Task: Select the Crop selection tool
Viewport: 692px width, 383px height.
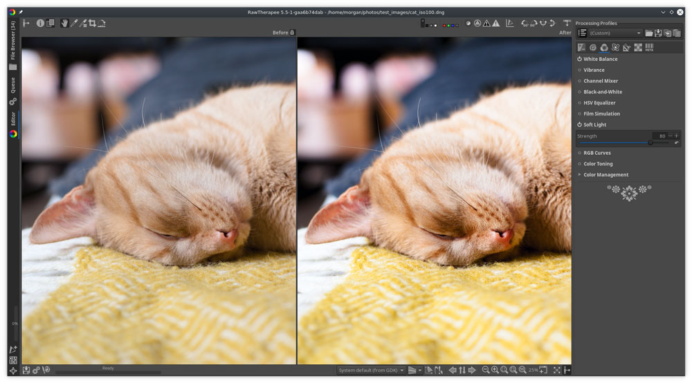Action: (x=92, y=23)
